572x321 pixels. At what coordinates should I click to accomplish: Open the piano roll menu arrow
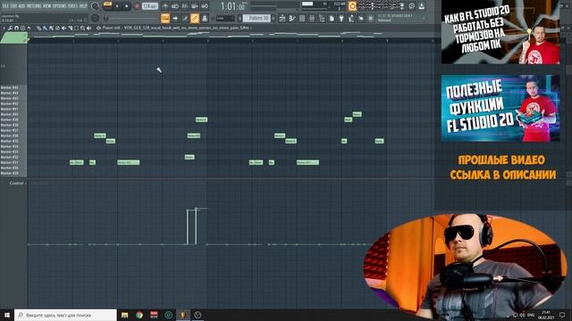[4, 28]
